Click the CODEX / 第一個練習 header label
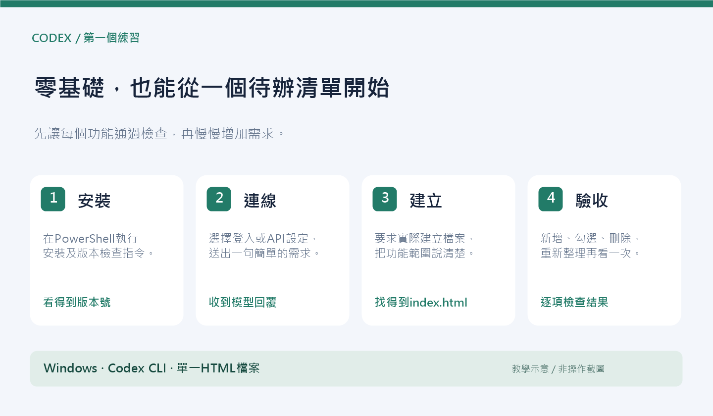The image size is (713, 416). tap(86, 38)
